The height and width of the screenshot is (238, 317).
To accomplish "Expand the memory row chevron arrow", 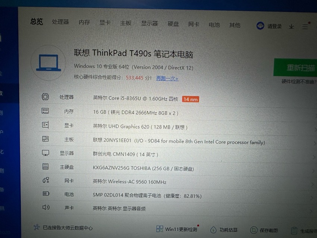I will pyautogui.click(x=315, y=115).
